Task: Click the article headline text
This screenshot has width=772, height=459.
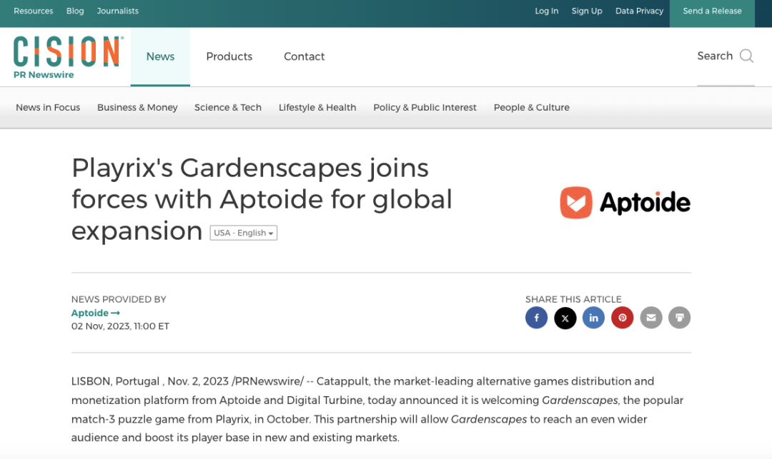Action: tap(262, 199)
